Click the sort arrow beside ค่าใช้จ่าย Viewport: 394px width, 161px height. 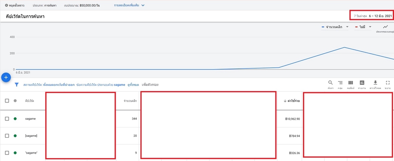point(285,101)
